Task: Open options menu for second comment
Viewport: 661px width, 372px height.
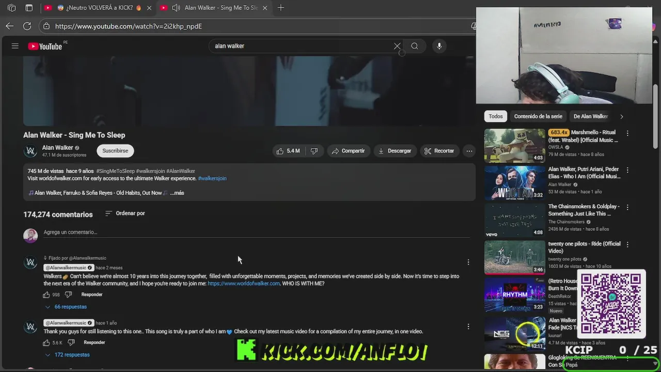Action: pyautogui.click(x=468, y=327)
